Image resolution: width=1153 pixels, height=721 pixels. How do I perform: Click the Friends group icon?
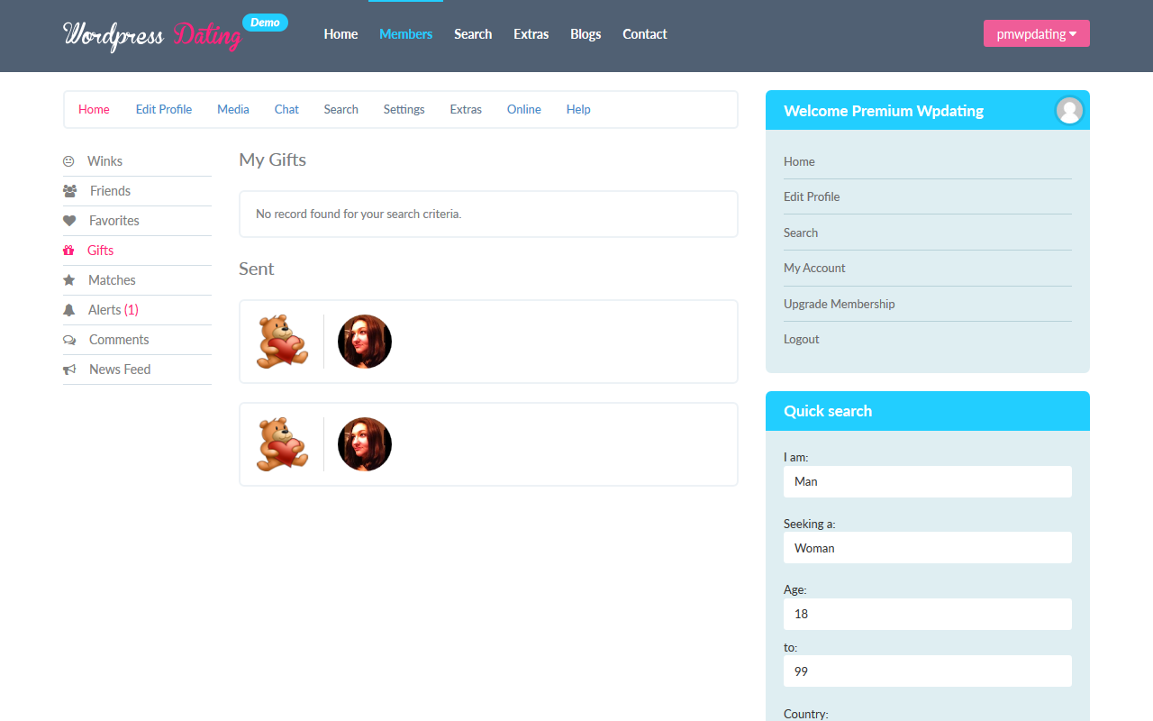pos(69,191)
